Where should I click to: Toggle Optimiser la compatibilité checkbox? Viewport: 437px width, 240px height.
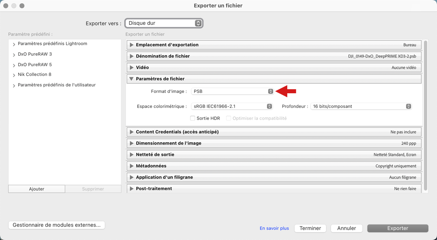click(229, 118)
